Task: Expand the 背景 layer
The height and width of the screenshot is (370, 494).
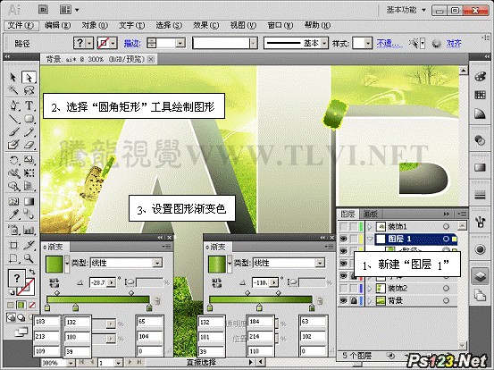Action: [370, 301]
